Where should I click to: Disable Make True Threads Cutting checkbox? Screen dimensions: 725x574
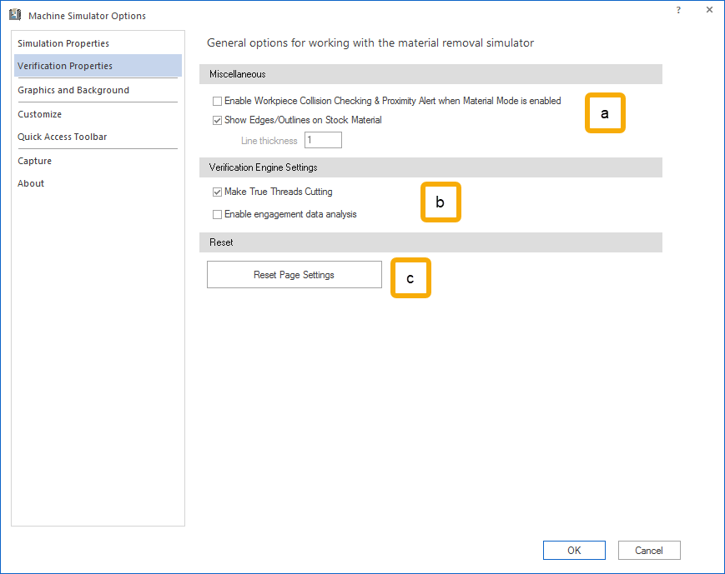coord(218,192)
